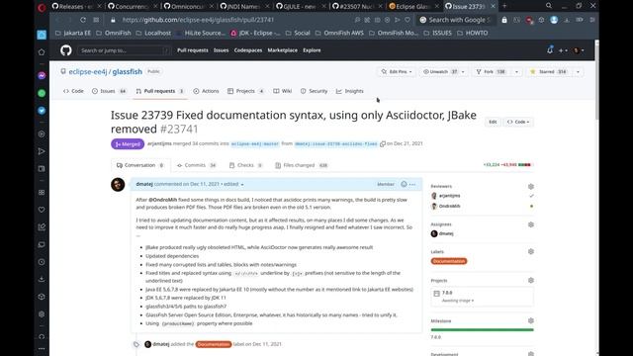Open the Labels gear settings
The height and width of the screenshot is (356, 633).
point(530,251)
